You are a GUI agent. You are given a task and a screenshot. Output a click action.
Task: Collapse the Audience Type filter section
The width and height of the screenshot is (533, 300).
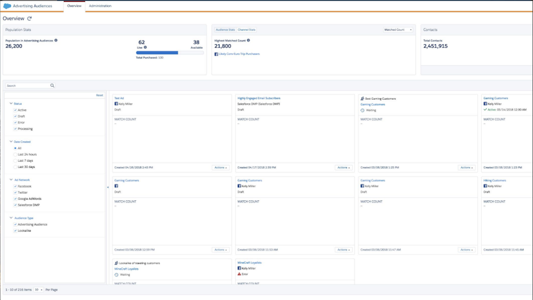click(11, 218)
